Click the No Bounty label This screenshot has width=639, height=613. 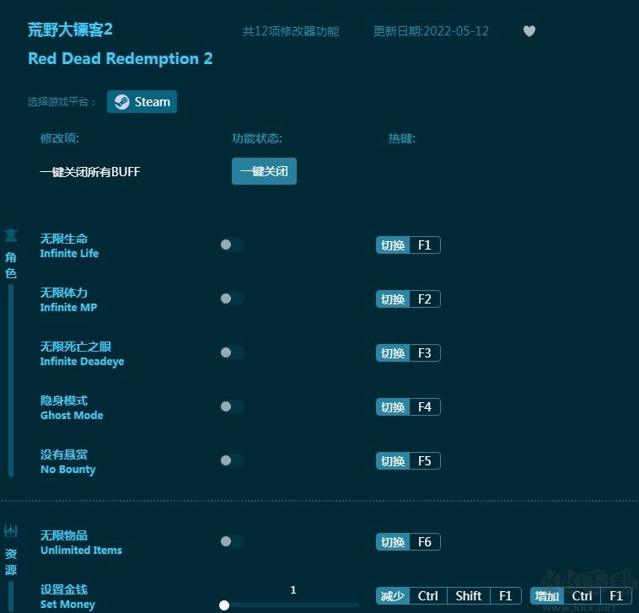click(x=68, y=470)
